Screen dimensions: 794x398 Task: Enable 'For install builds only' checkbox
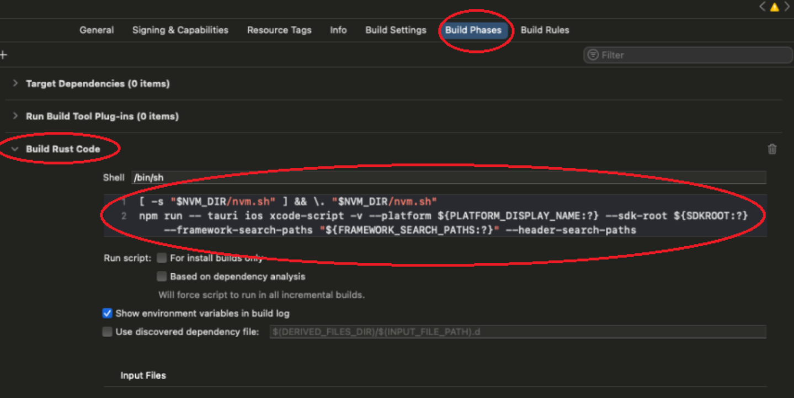[x=162, y=258]
